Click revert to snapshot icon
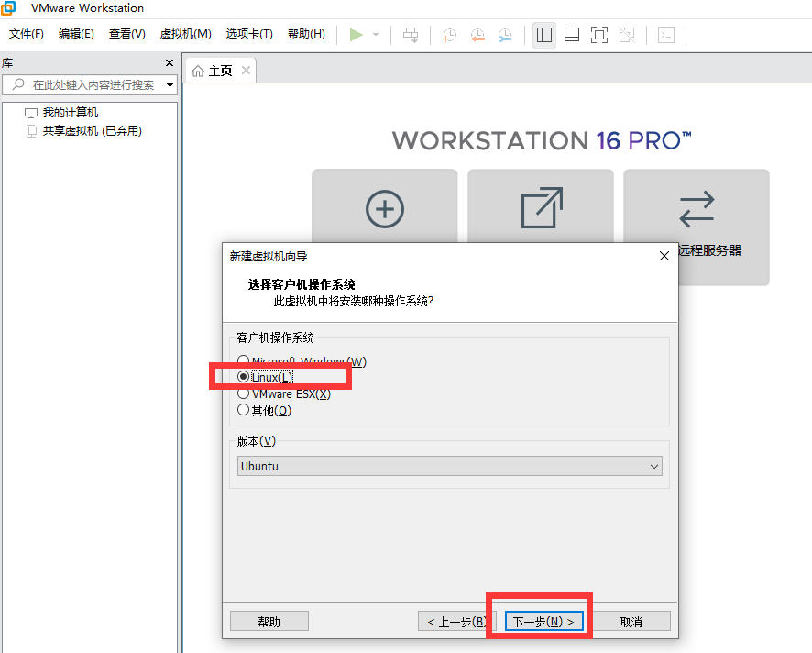This screenshot has width=812, height=653. (x=477, y=35)
